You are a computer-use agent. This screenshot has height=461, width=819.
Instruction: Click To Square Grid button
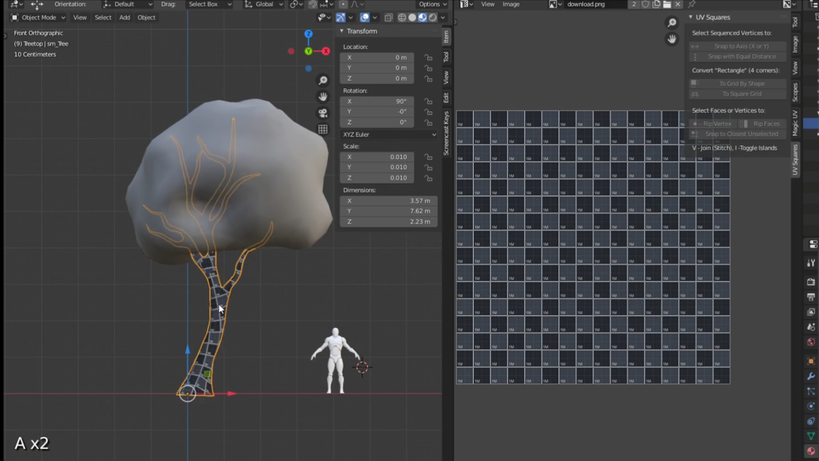coord(738,94)
